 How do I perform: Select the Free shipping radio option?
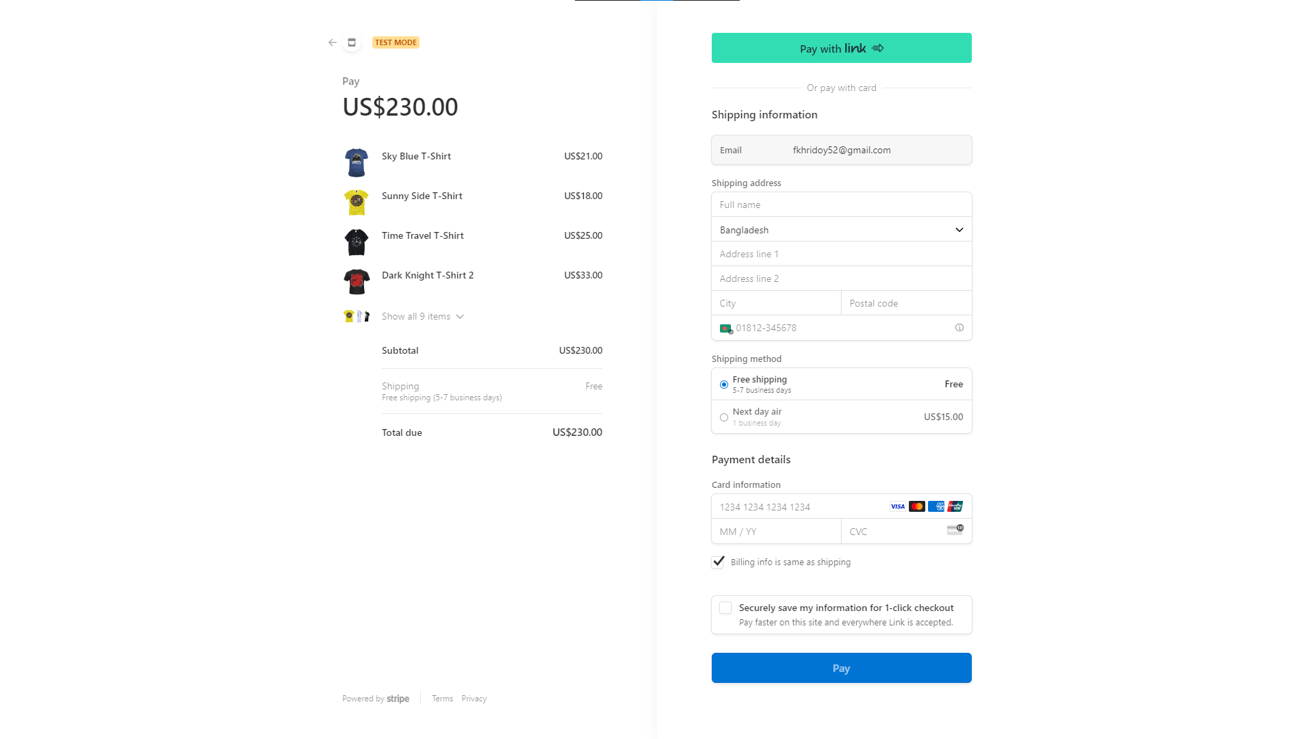tap(723, 385)
